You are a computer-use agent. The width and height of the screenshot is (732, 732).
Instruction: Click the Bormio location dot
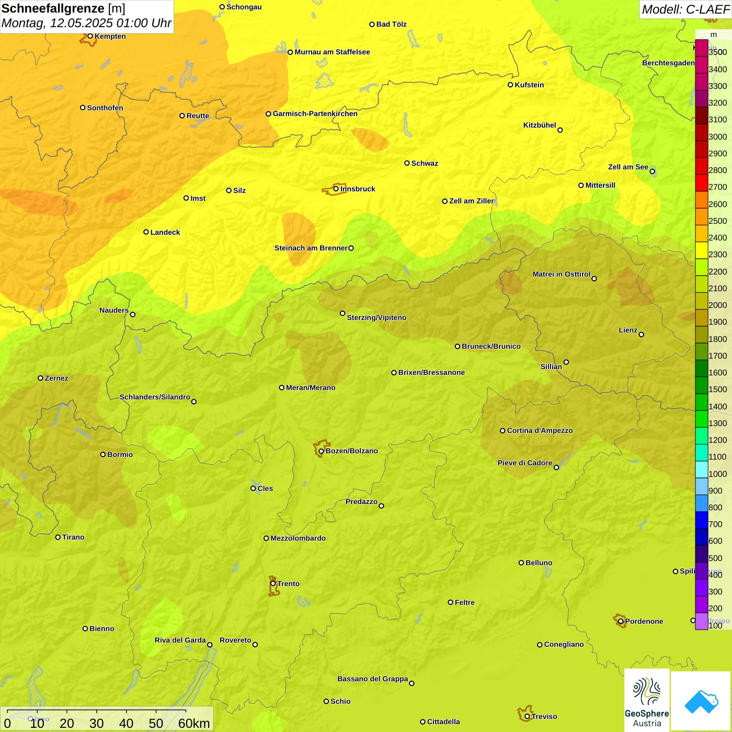pyautogui.click(x=103, y=454)
